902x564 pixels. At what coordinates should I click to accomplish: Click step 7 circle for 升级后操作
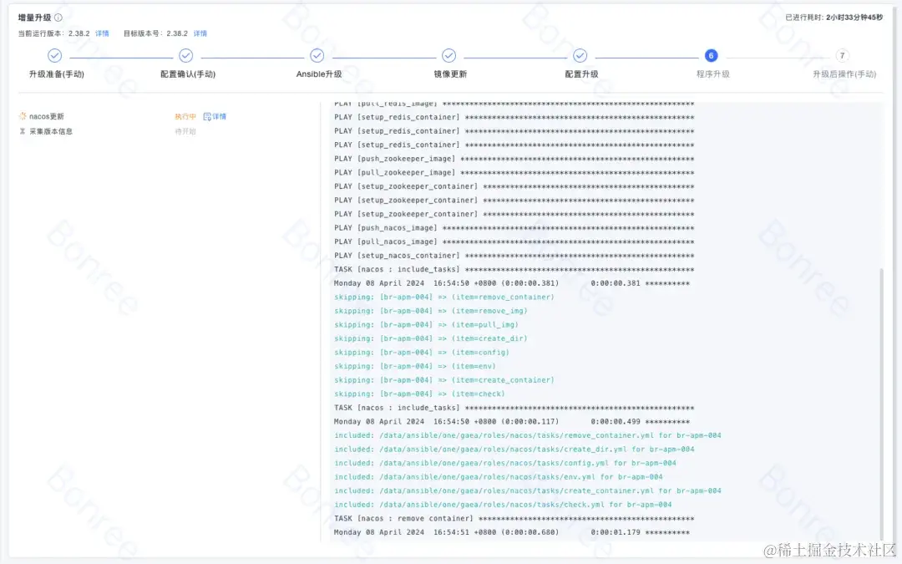tap(842, 55)
